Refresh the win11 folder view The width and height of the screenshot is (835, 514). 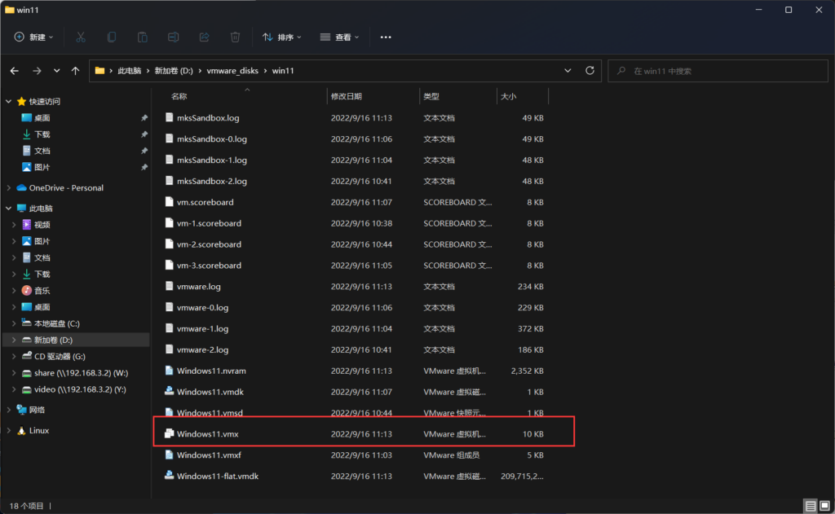pos(590,70)
